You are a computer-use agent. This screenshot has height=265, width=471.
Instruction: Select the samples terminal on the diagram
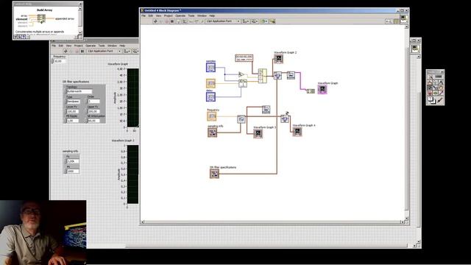pos(210,68)
